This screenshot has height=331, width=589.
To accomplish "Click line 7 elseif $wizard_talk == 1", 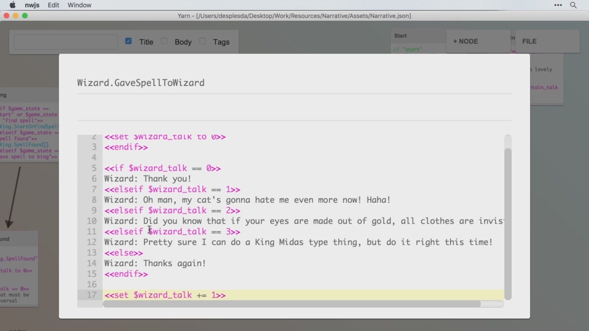I will pyautogui.click(x=172, y=189).
